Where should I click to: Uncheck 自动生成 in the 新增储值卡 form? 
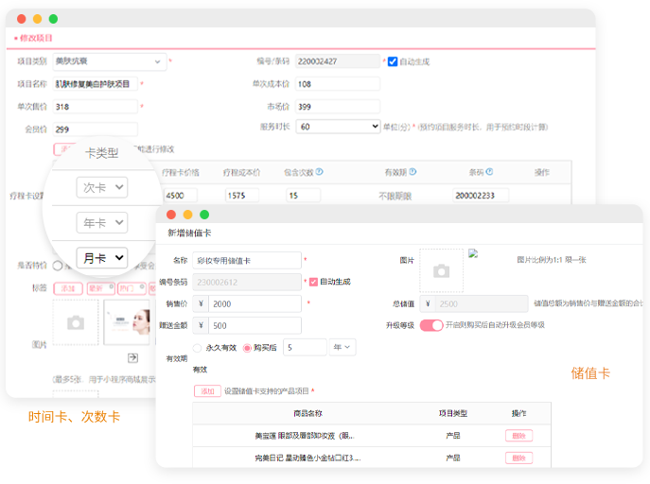tap(314, 282)
